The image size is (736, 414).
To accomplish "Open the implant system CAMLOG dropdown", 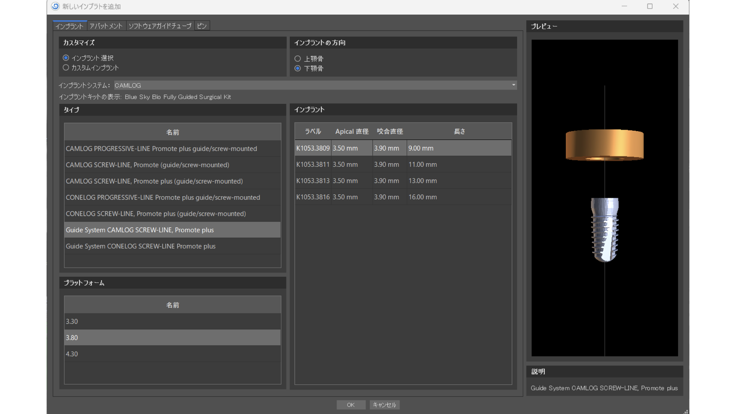I will [x=513, y=85].
